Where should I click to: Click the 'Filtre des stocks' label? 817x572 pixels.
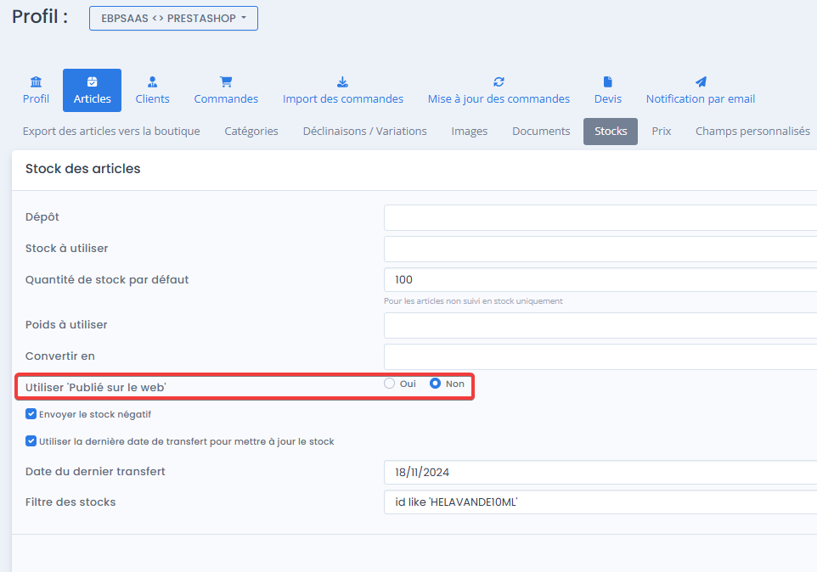[70, 502]
